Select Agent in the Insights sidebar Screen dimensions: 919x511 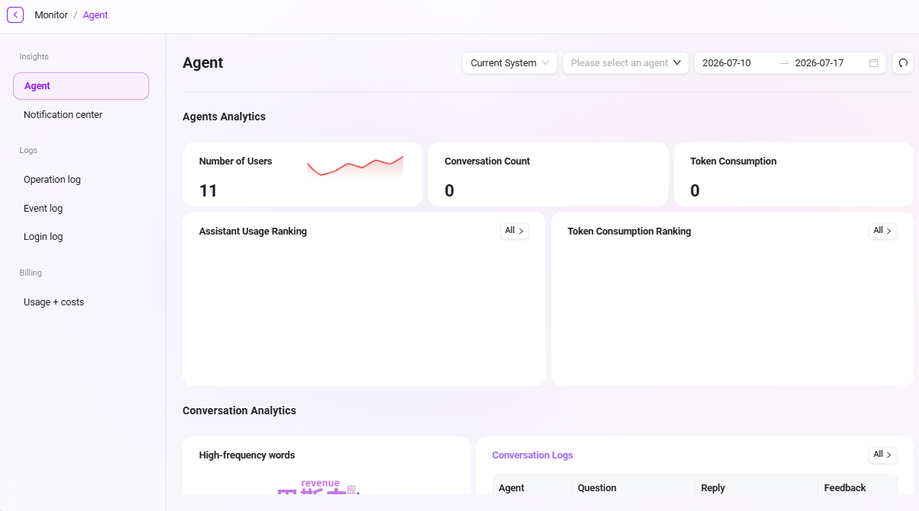point(81,86)
